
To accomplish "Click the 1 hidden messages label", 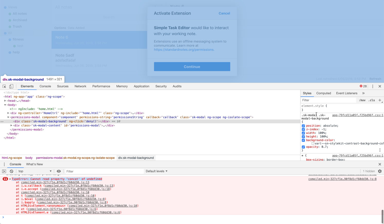I will tap(369, 171).
